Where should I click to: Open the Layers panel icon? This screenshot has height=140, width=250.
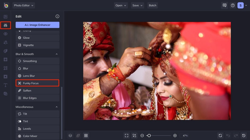pos(70,136)
